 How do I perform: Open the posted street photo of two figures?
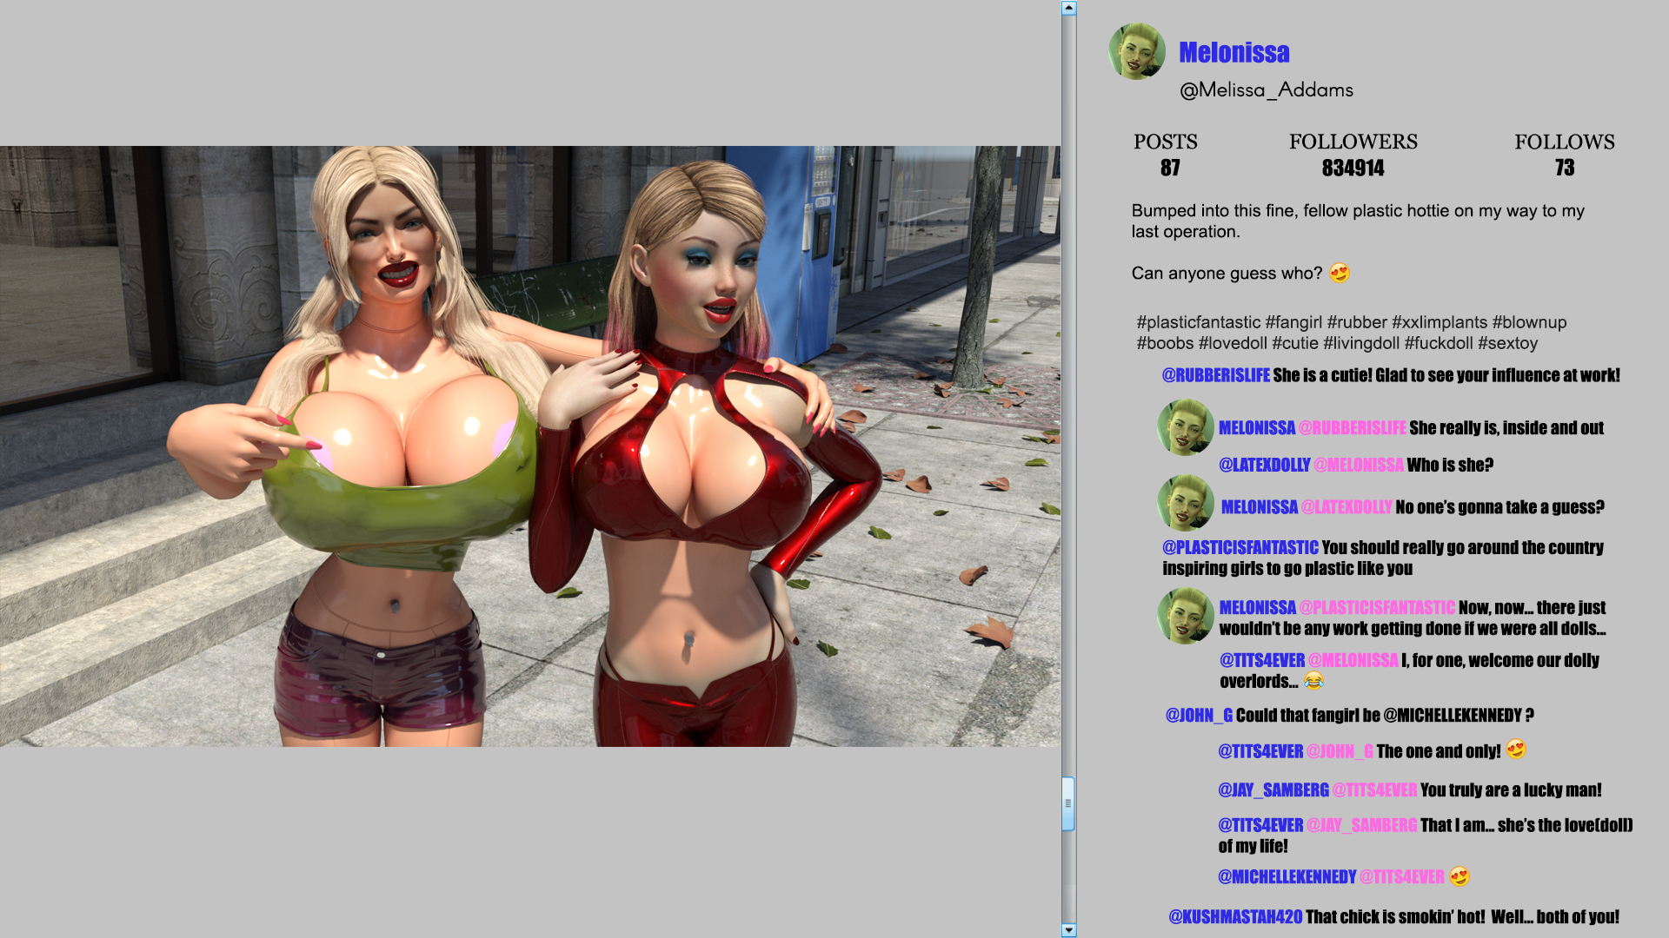[530, 446]
